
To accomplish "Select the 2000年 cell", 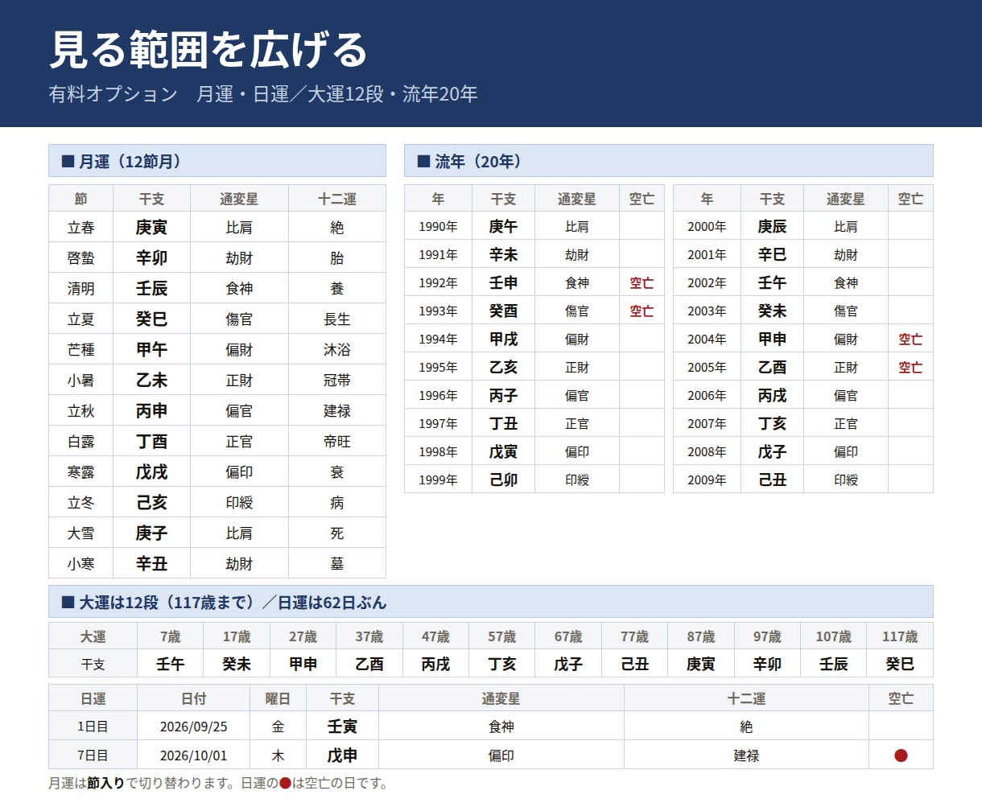I will click(707, 227).
